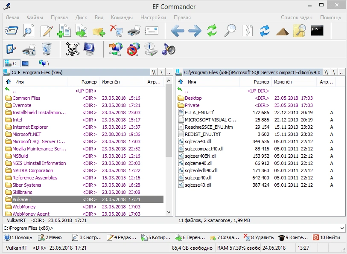Click the address card properties icon
This screenshot has height=254, width=347.
tap(152, 31)
